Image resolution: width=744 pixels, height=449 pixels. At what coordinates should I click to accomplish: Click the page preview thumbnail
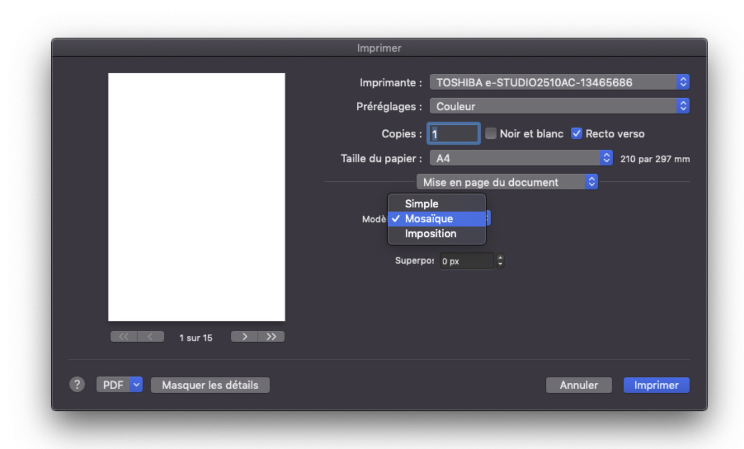click(x=196, y=197)
